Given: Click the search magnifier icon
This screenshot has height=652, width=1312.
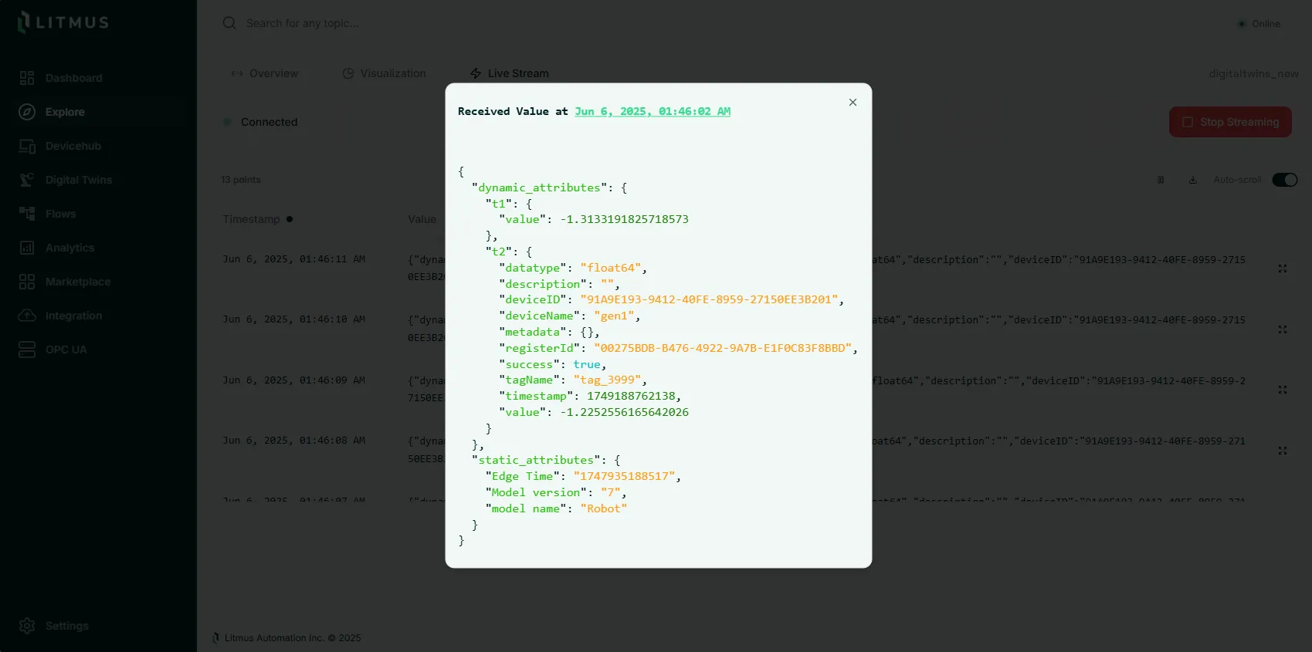Looking at the screenshot, I should pyautogui.click(x=229, y=23).
